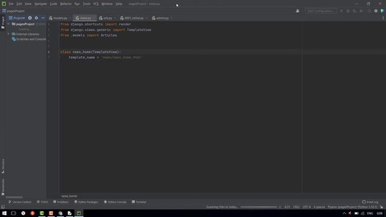Hide the Project tool window with the minus icon
This screenshot has width=386, height=217.
pos(43,18)
